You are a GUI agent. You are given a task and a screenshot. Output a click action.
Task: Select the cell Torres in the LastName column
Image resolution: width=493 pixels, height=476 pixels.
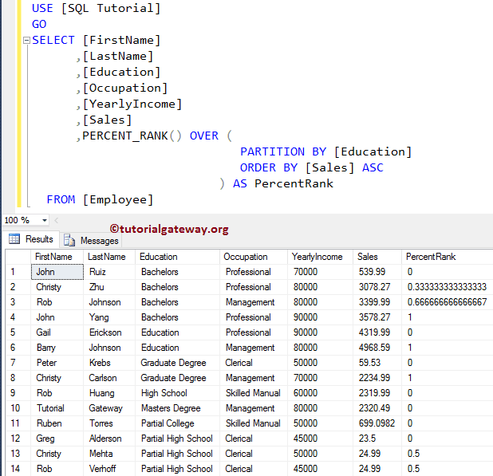(109, 423)
